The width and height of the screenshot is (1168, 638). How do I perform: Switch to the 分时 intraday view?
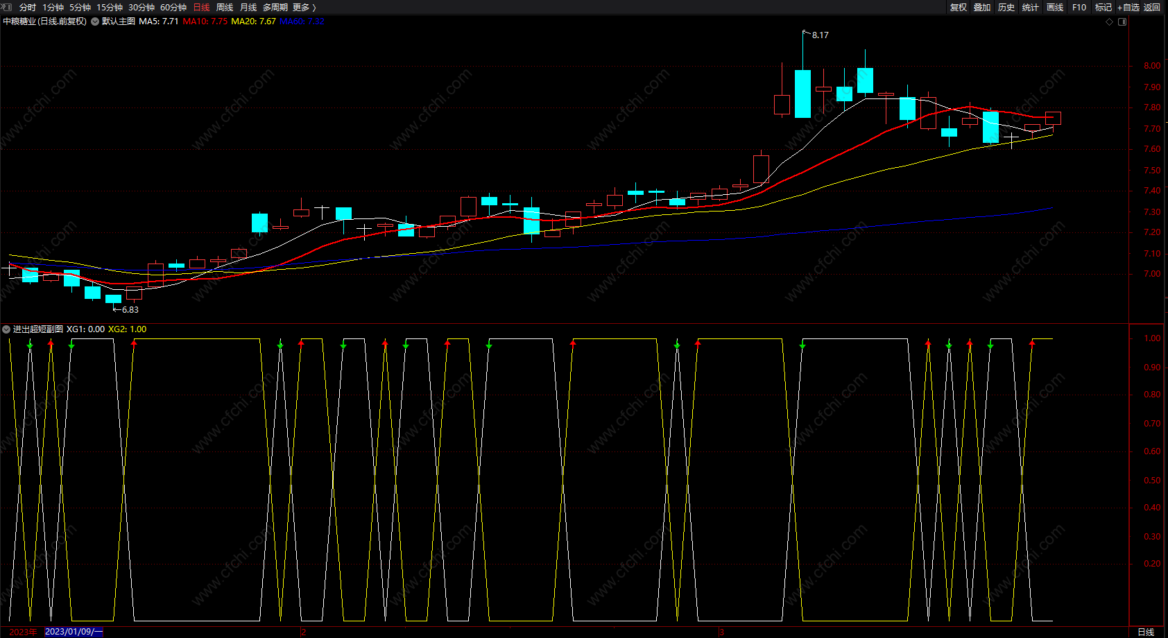click(28, 8)
